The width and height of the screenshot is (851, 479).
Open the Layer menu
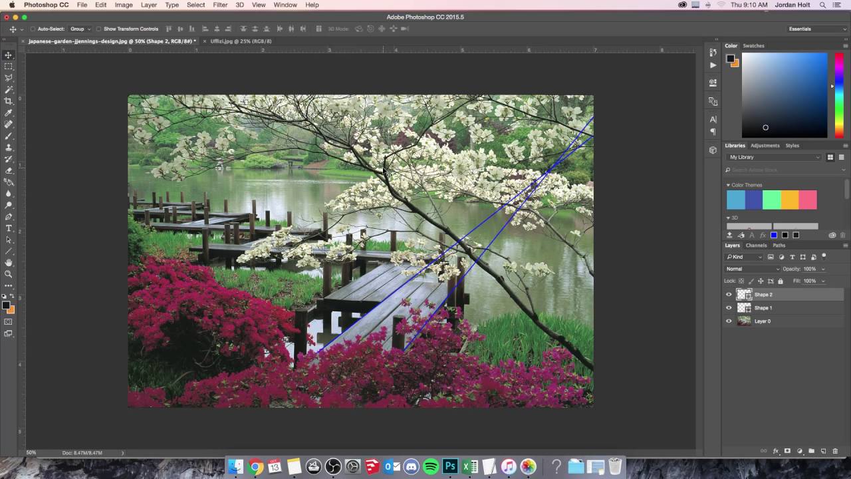[149, 5]
